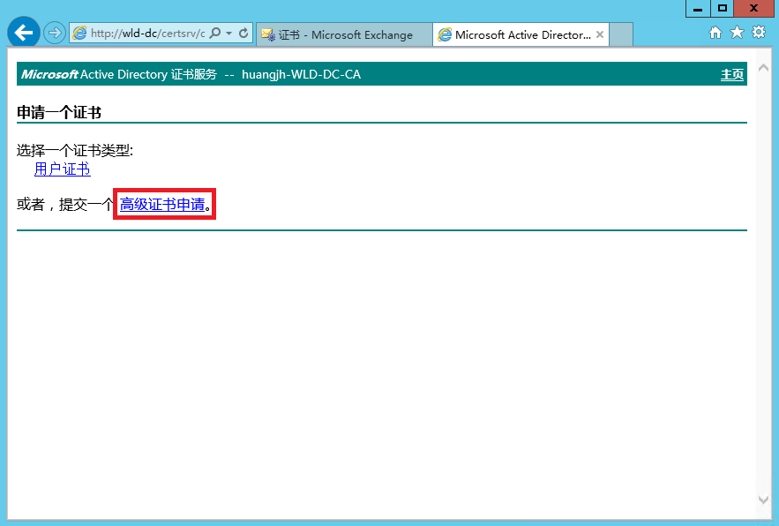The image size is (779, 526).
Task: Open the 高级证书申请 link
Action: coord(162,204)
